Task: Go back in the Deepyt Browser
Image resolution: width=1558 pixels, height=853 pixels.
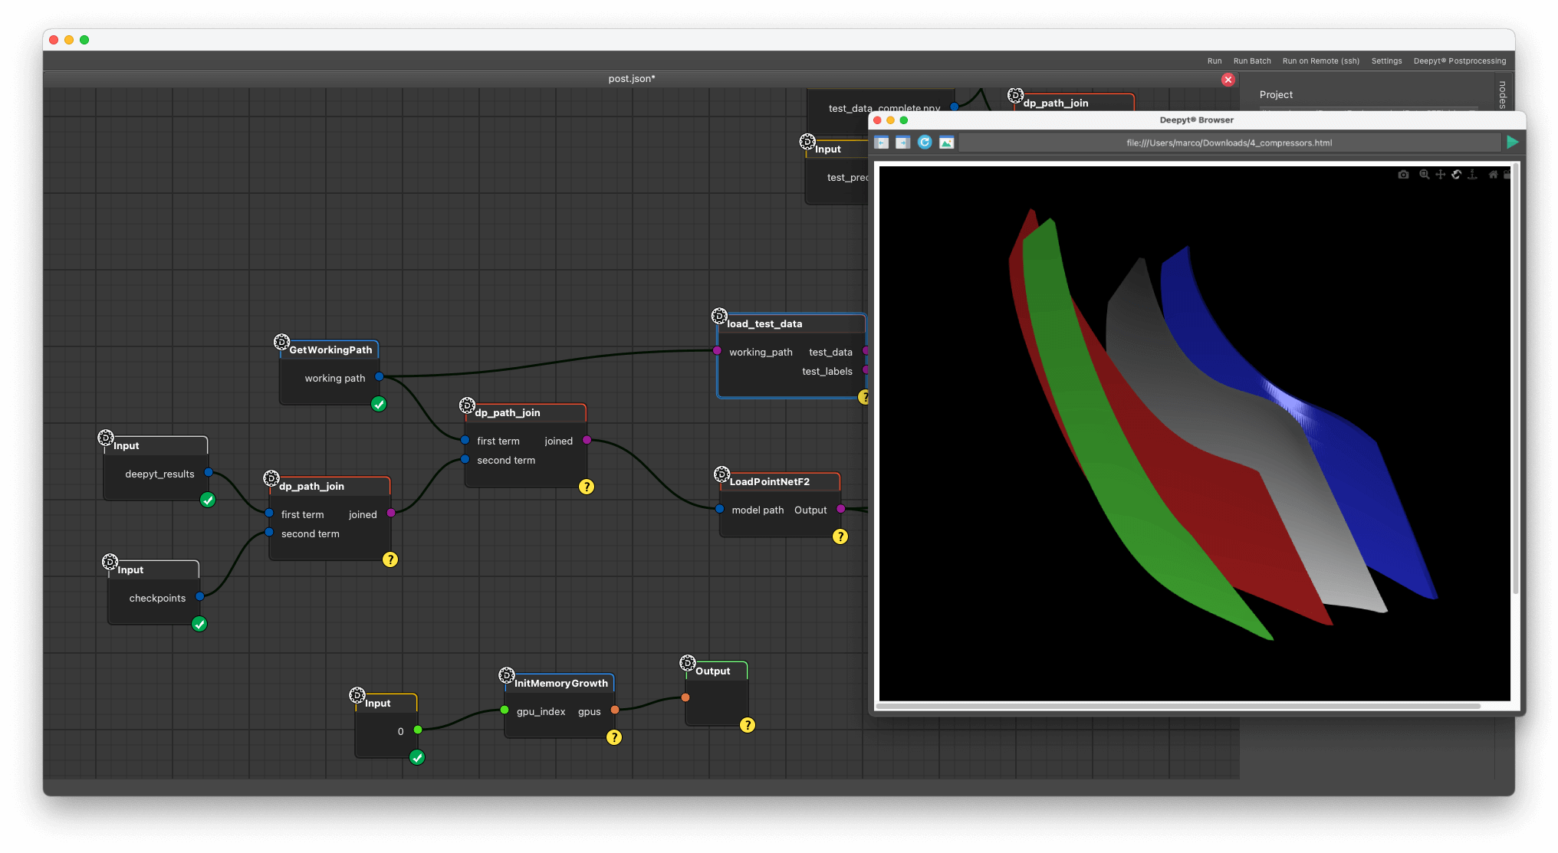Action: [x=882, y=143]
